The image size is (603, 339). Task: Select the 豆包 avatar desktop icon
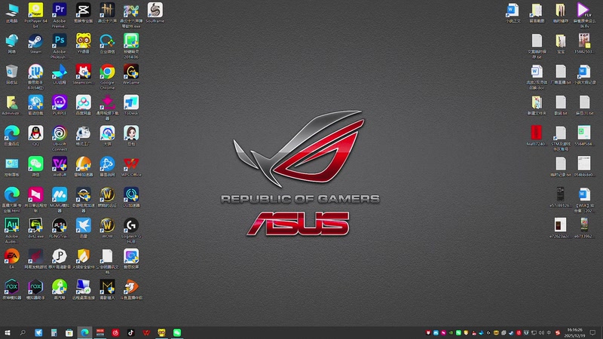coord(130,136)
